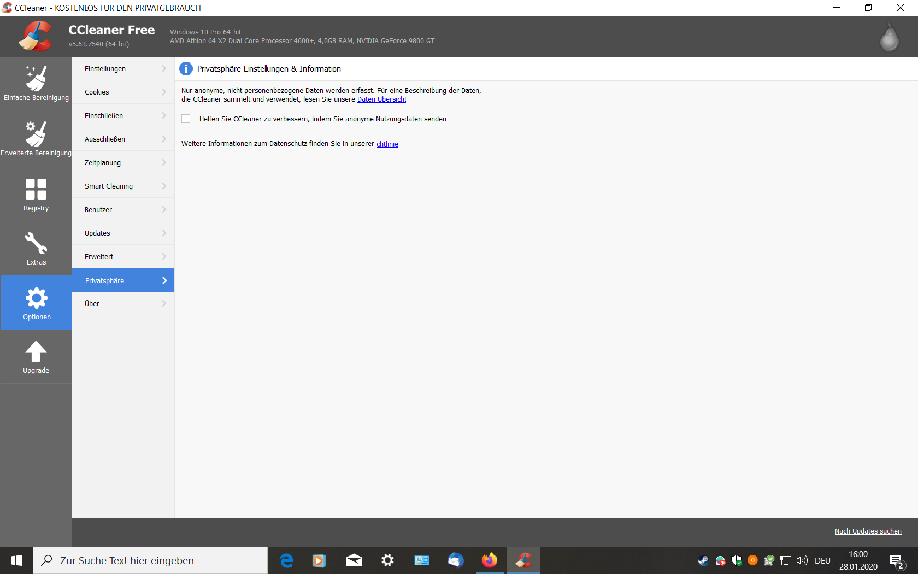Open Windows Settings gear in the taskbar

(388, 560)
